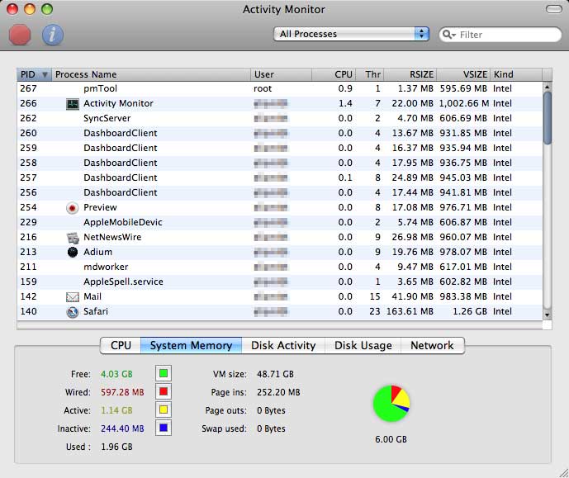Click the memory usage pie chart

click(391, 404)
